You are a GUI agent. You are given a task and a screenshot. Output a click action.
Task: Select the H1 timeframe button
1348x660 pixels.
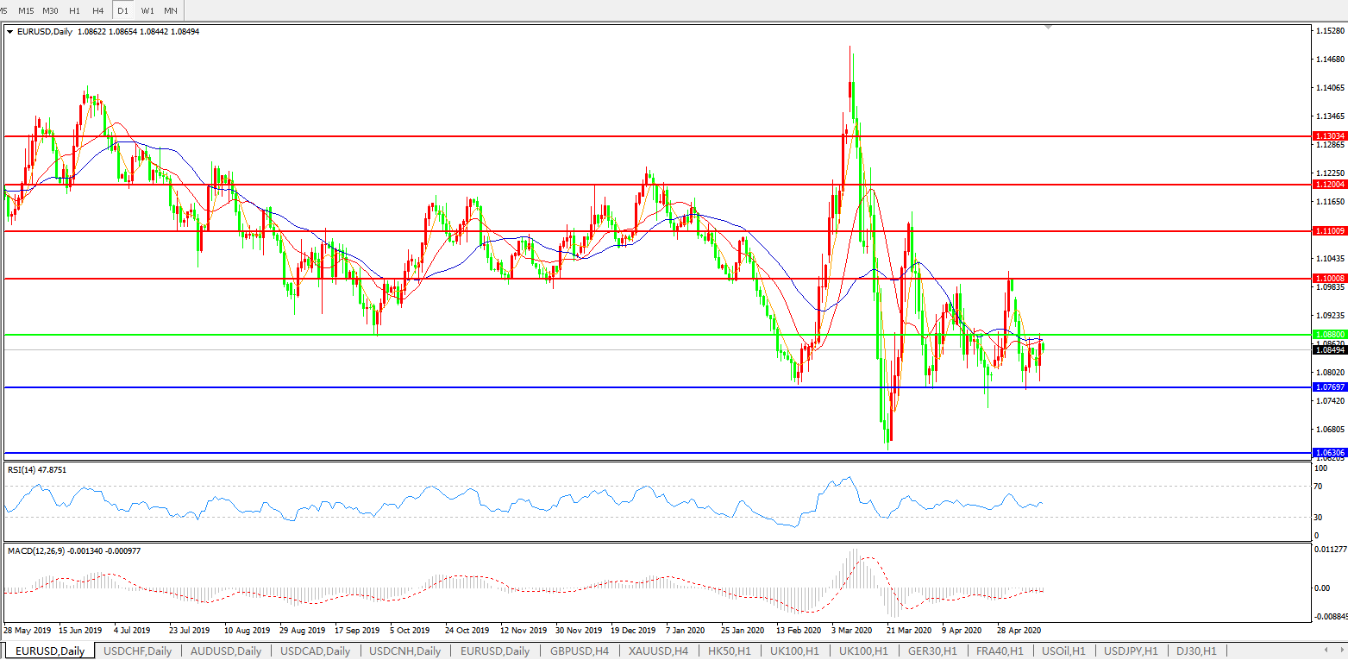(x=74, y=10)
